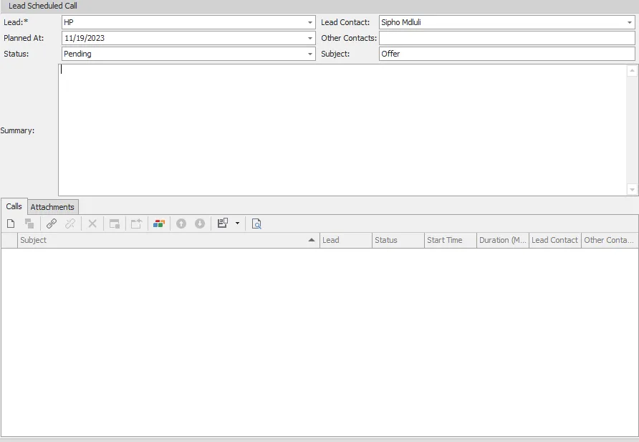Move record up with up-arrow icon

point(181,223)
